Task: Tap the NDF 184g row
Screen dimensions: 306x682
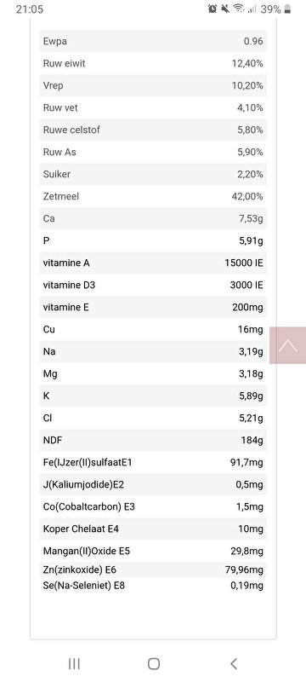Action: coord(153,440)
